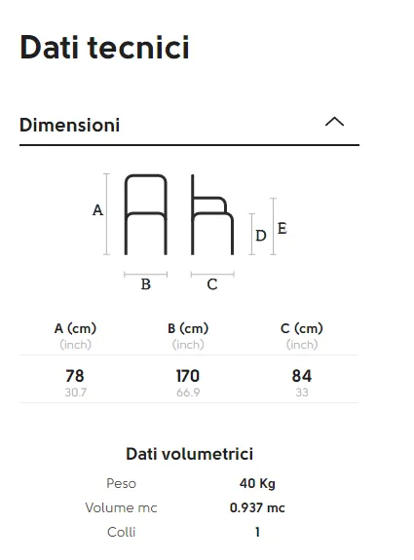Click the 0.937 mc volume value
Viewport: 414px width, 560px height.
pyautogui.click(x=257, y=507)
